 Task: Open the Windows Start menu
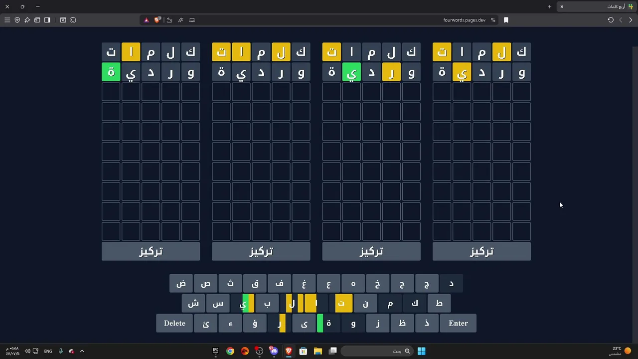click(x=421, y=351)
